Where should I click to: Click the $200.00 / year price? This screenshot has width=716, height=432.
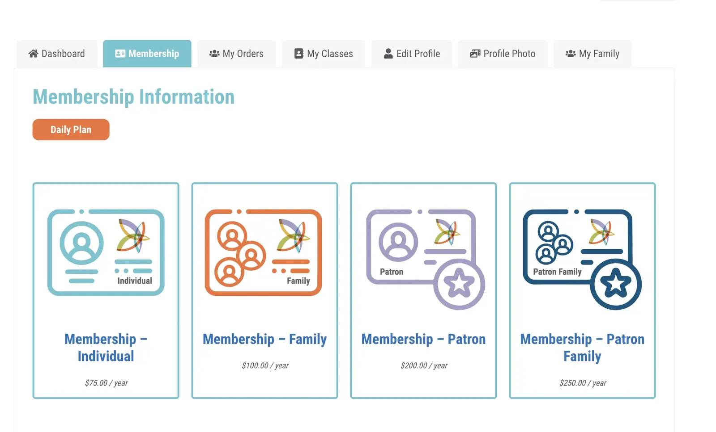click(x=424, y=365)
